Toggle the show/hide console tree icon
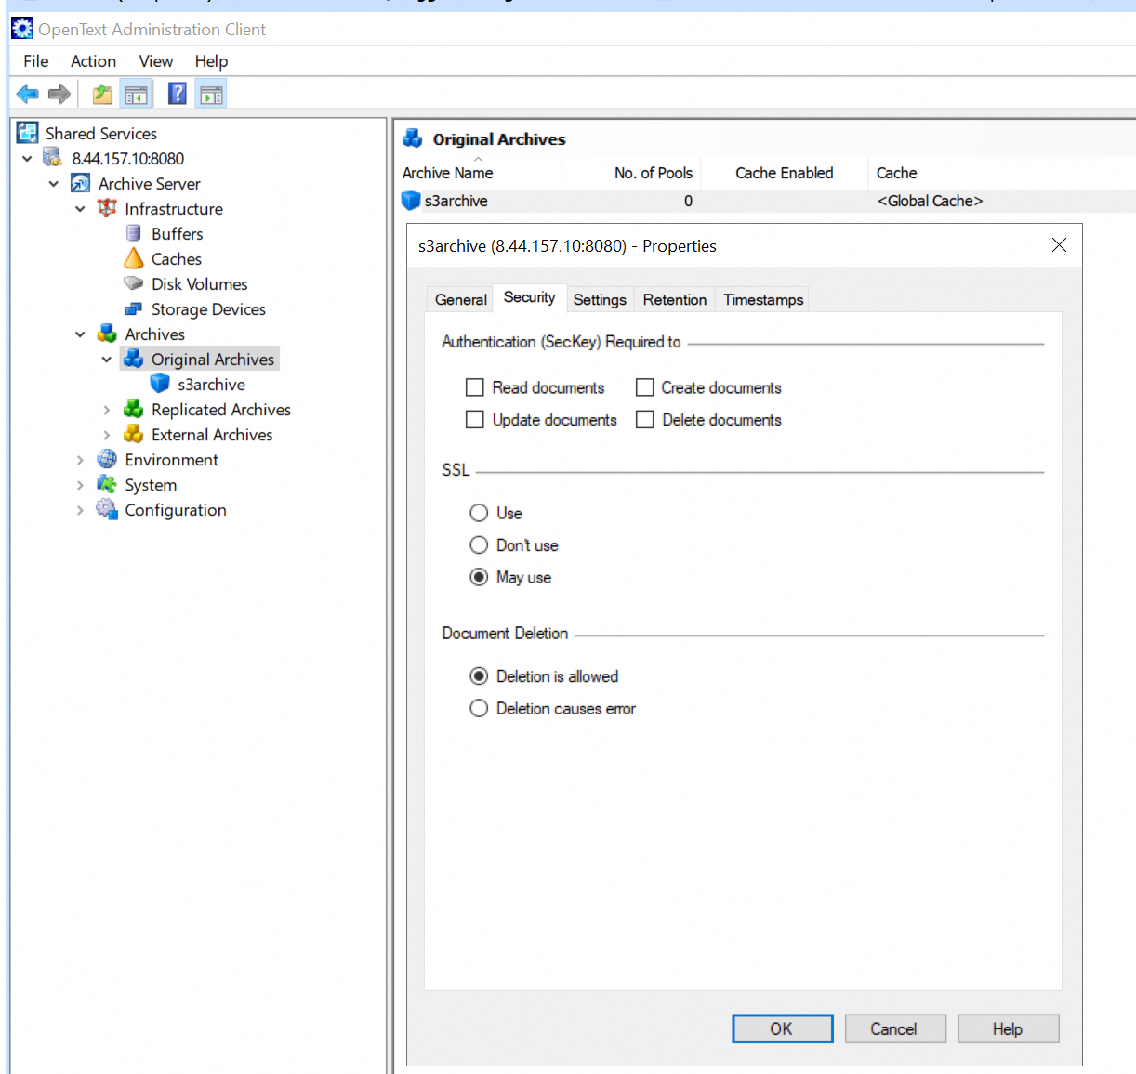1136x1074 pixels. pyautogui.click(x=137, y=94)
